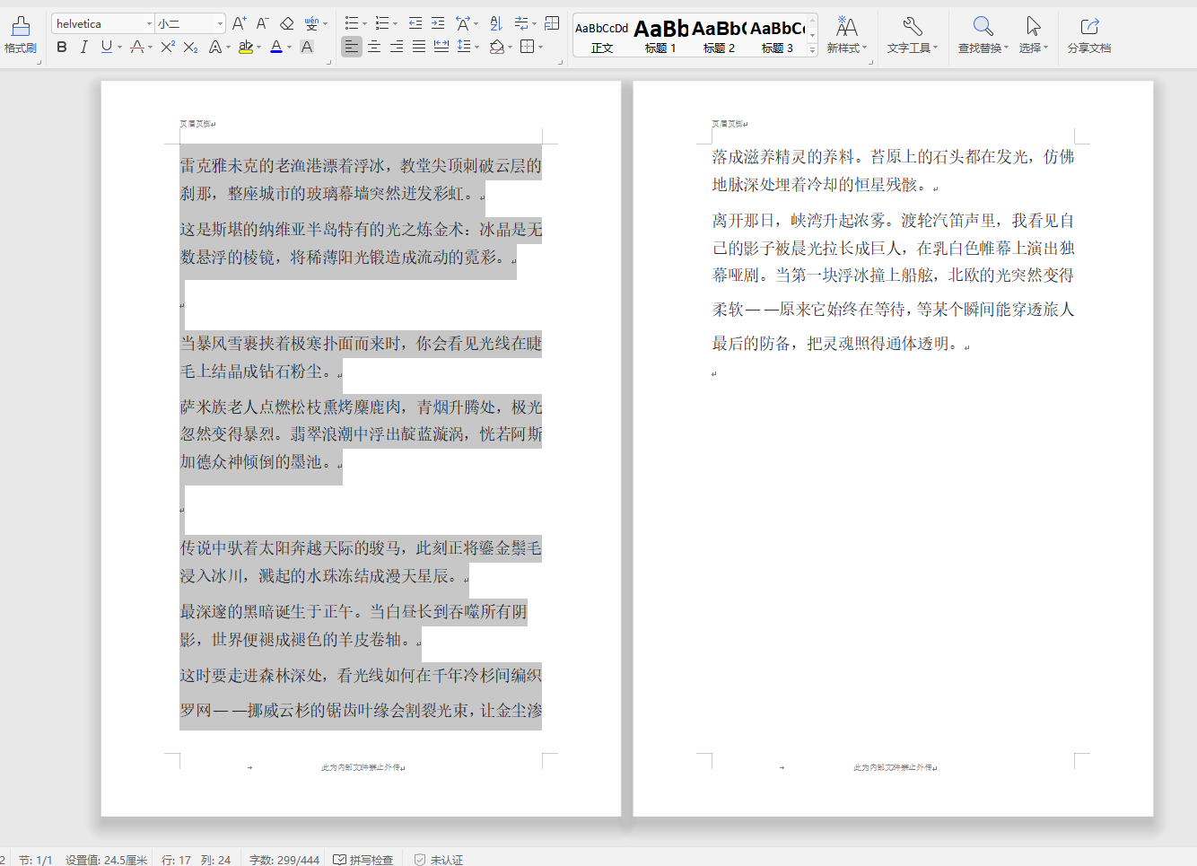Image resolution: width=1197 pixels, height=866 pixels.
Task: Click the italic formatting icon
Action: pyautogui.click(x=83, y=47)
